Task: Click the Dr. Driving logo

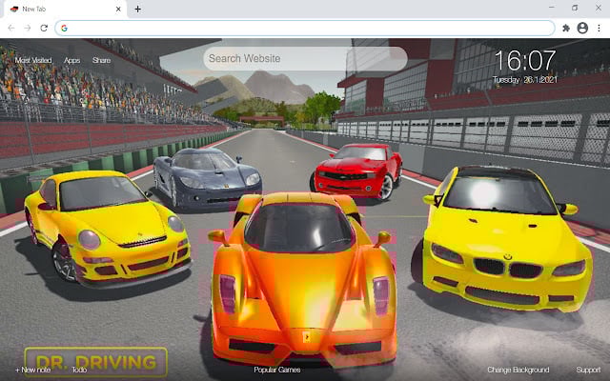Action: [96, 362]
